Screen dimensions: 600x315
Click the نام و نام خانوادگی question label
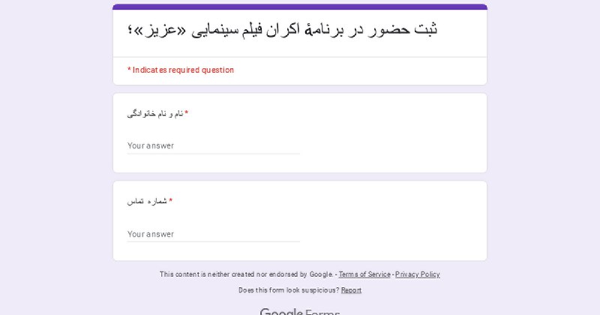pos(155,114)
